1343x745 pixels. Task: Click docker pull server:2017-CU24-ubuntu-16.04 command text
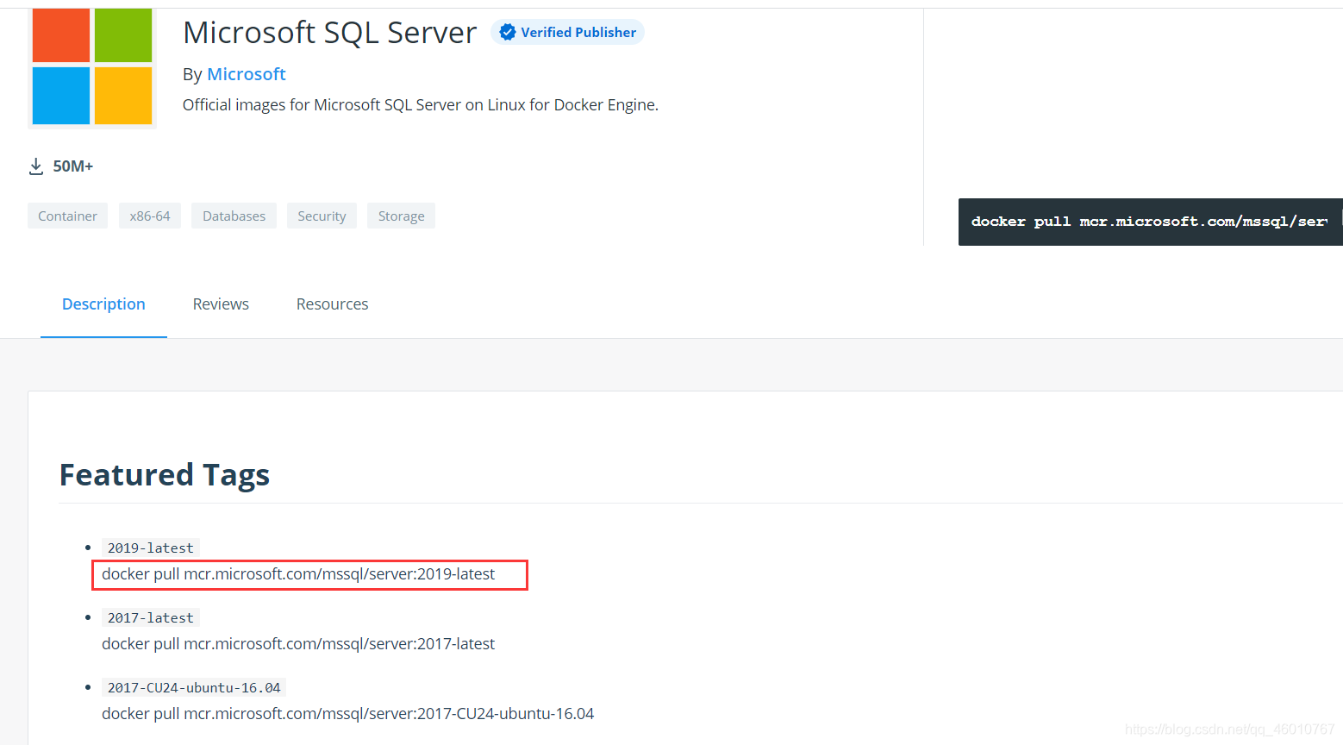click(x=348, y=714)
